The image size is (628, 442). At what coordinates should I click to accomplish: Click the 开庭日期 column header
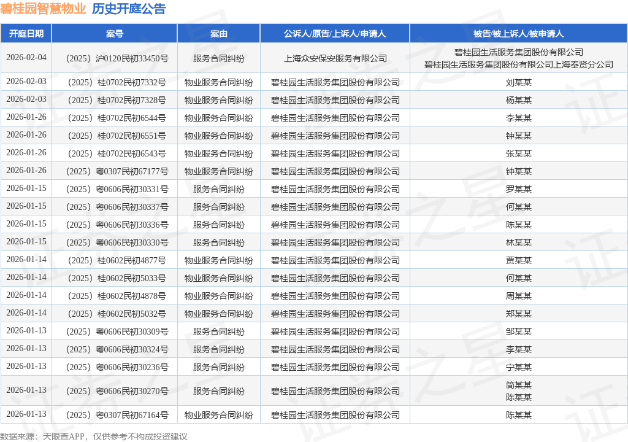(x=26, y=34)
